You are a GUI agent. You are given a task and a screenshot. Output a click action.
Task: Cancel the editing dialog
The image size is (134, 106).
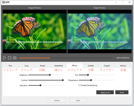[57, 100]
